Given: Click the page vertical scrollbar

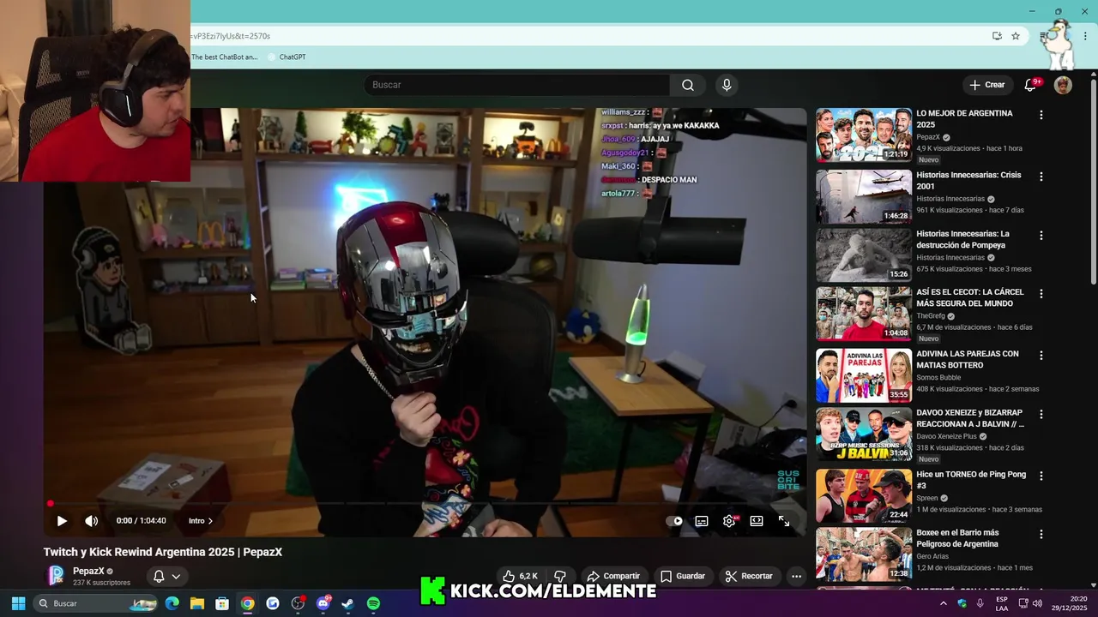Looking at the screenshot, I should [1093, 182].
